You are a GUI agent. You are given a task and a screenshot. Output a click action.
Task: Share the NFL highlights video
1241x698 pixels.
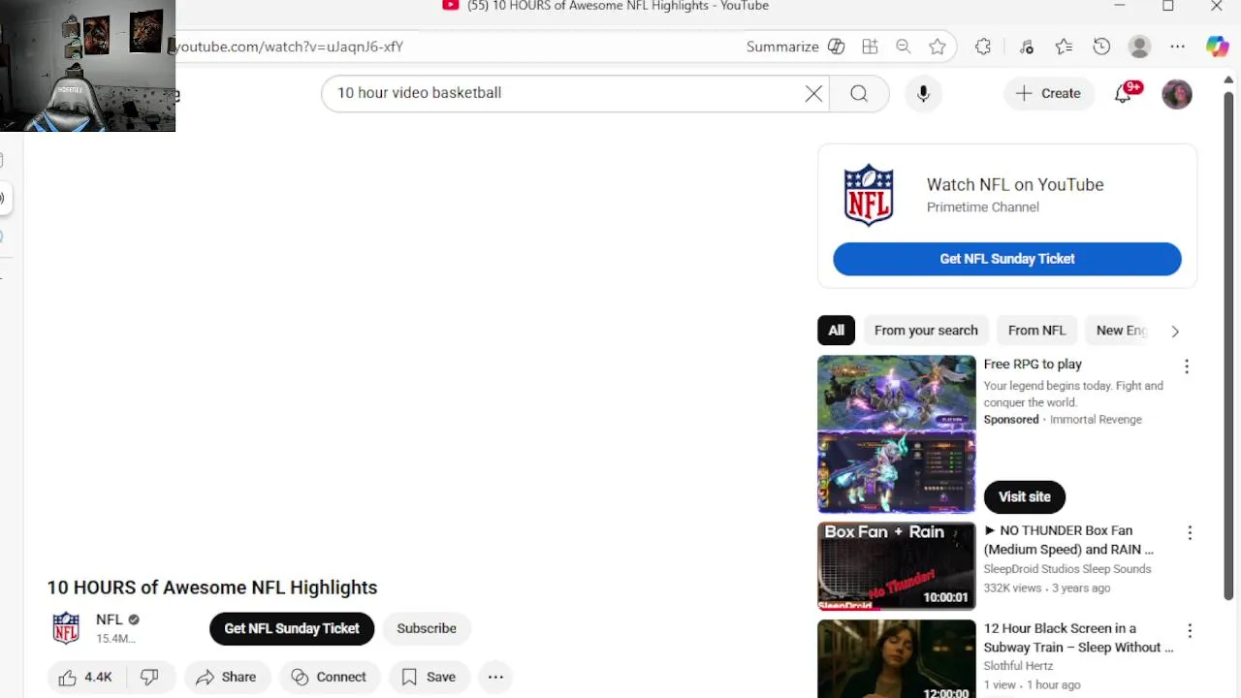pyautogui.click(x=227, y=677)
